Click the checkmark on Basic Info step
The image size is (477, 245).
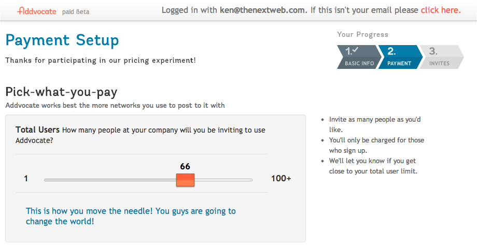pyautogui.click(x=355, y=50)
